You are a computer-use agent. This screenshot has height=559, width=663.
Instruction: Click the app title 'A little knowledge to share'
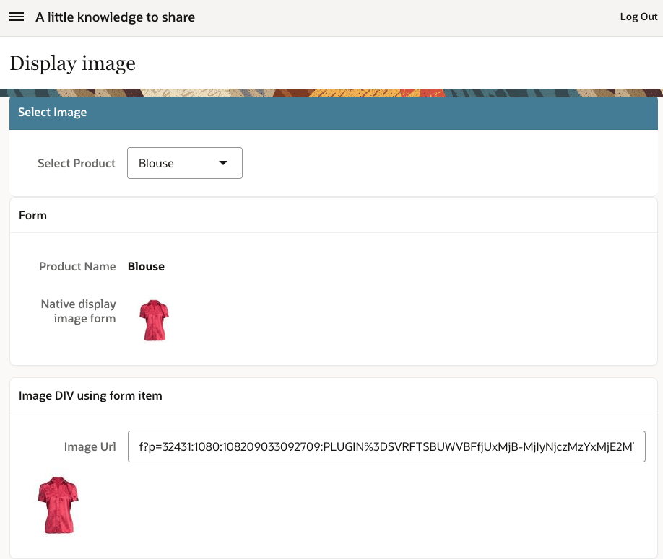[x=115, y=17]
